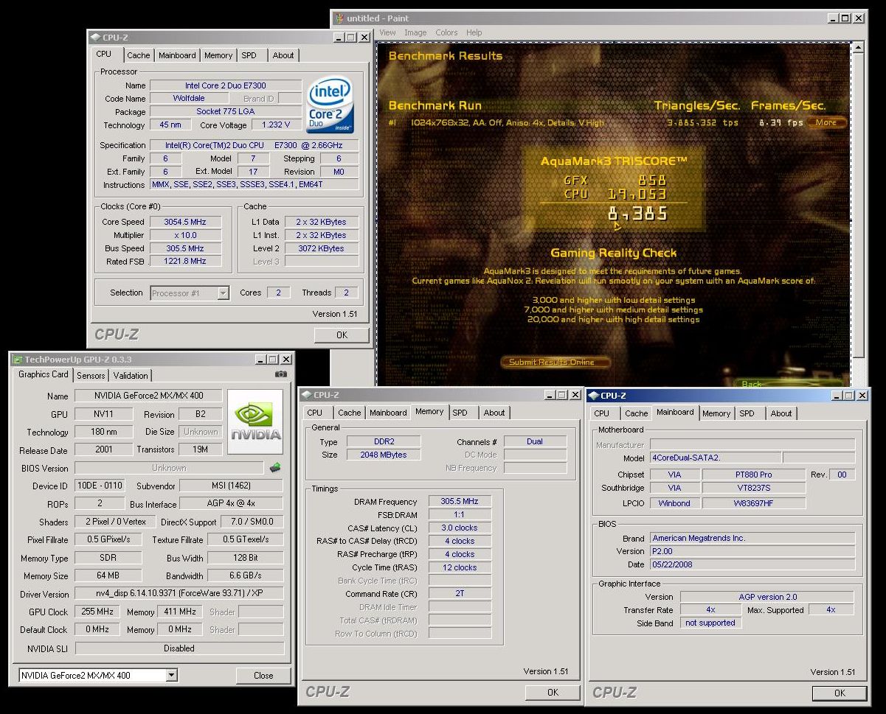
Task: Click Submit Results Online in AquaMark
Action: [557, 362]
